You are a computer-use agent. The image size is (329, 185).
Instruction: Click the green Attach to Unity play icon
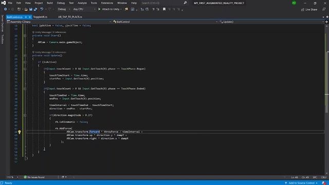click(99, 9)
